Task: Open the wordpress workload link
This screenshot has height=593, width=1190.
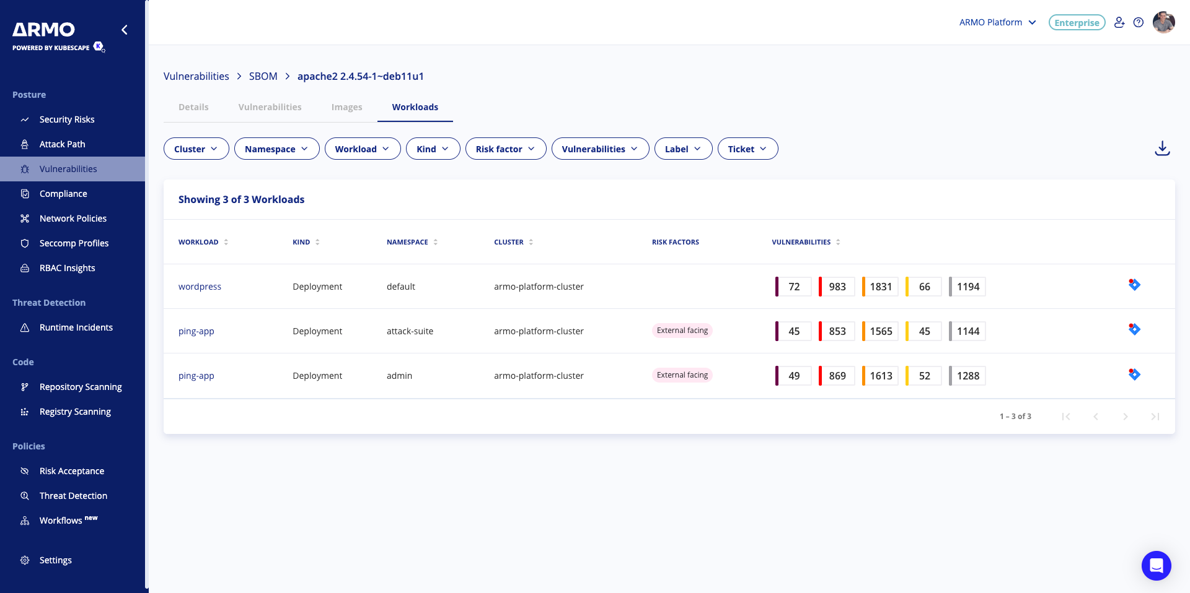Action: [x=200, y=287]
